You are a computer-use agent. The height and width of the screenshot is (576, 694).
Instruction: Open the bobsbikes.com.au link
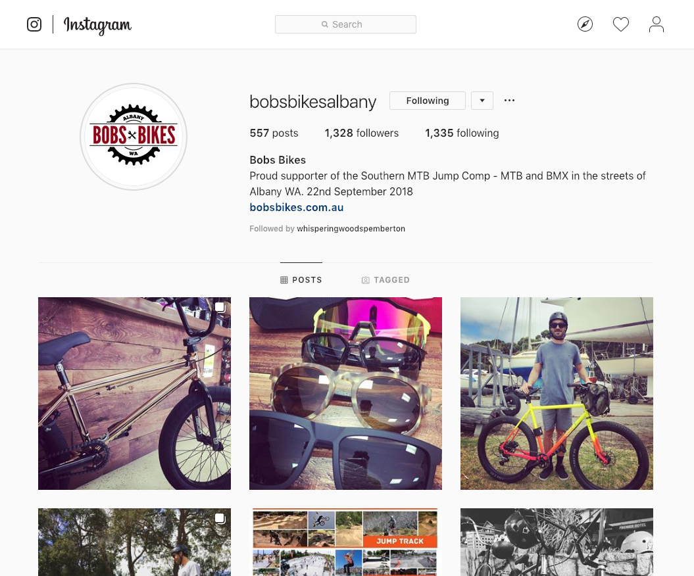coord(297,208)
